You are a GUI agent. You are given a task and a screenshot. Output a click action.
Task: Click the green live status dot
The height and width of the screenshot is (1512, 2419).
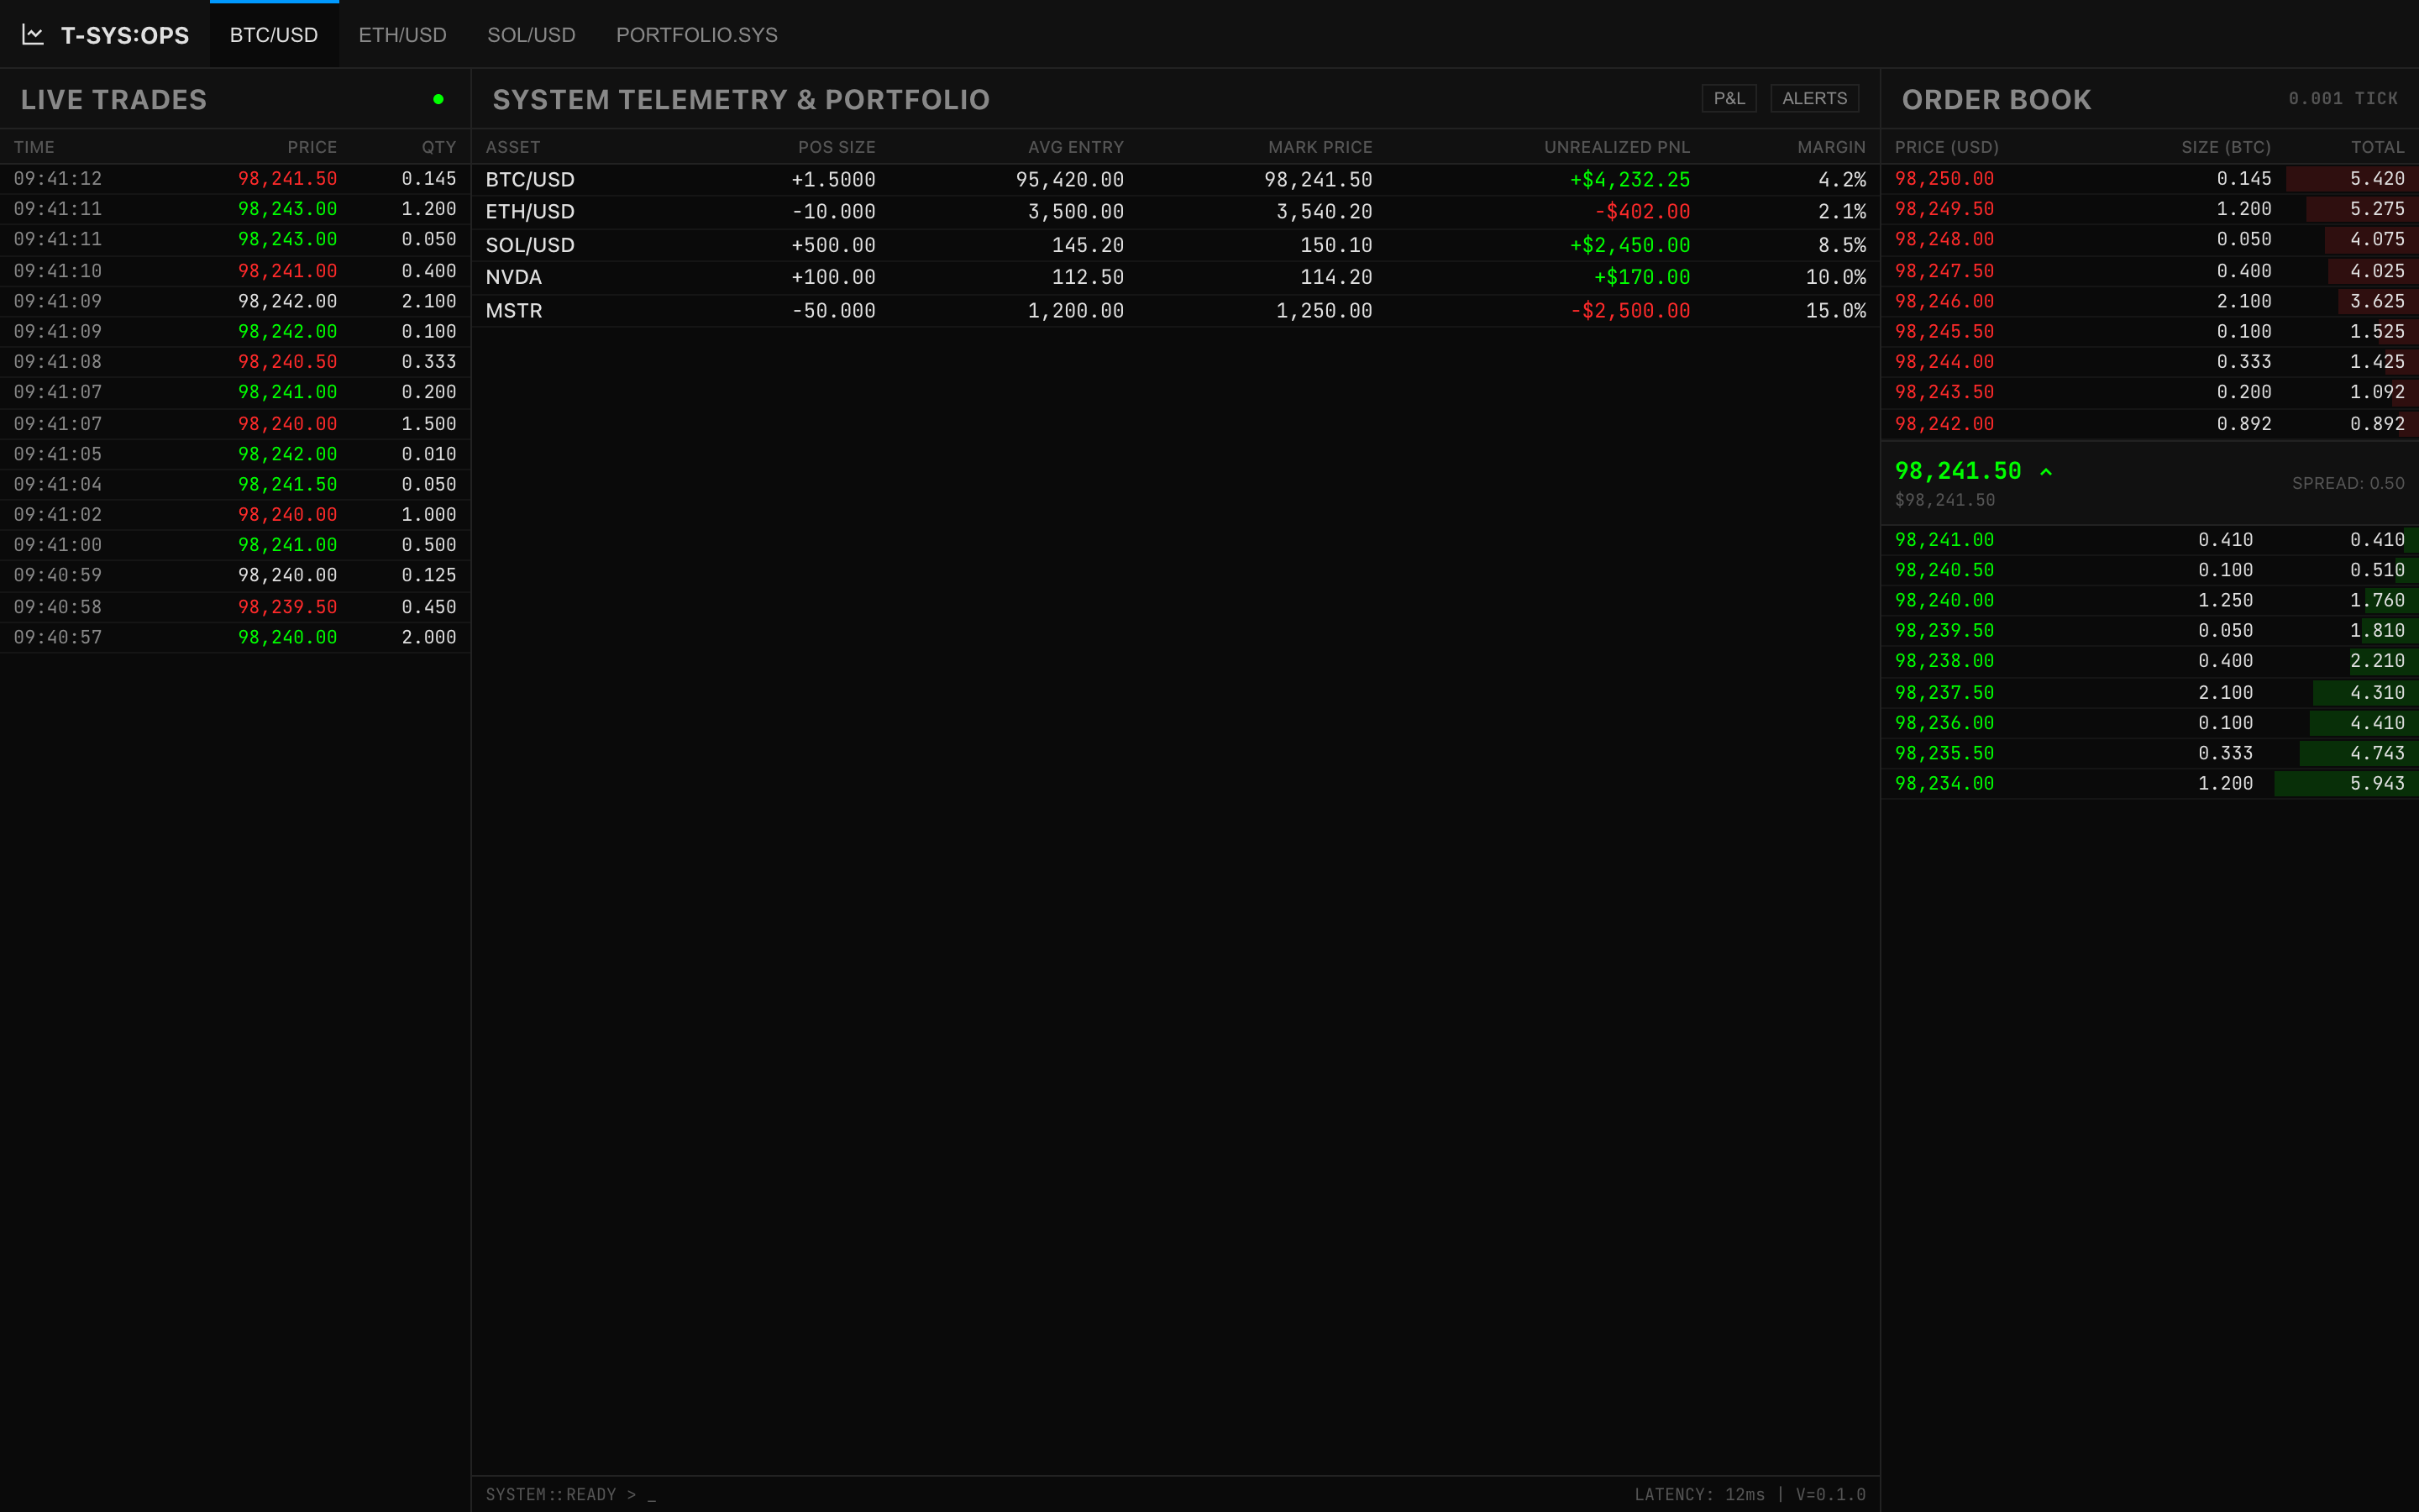point(438,99)
